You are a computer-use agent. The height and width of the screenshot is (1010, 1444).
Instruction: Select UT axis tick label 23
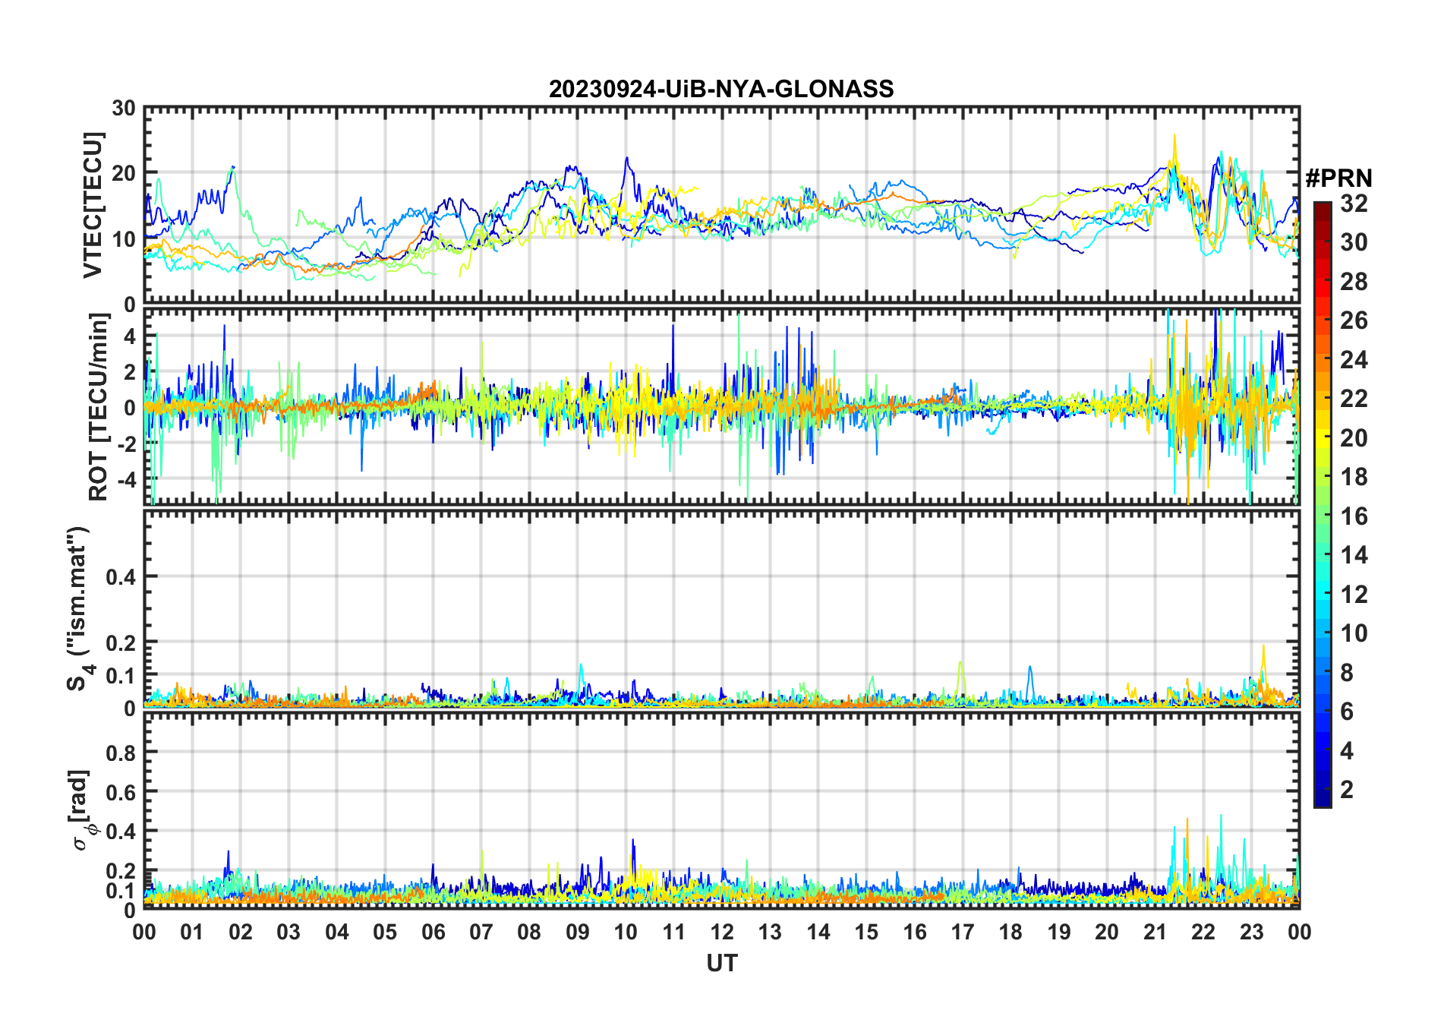click(1252, 932)
